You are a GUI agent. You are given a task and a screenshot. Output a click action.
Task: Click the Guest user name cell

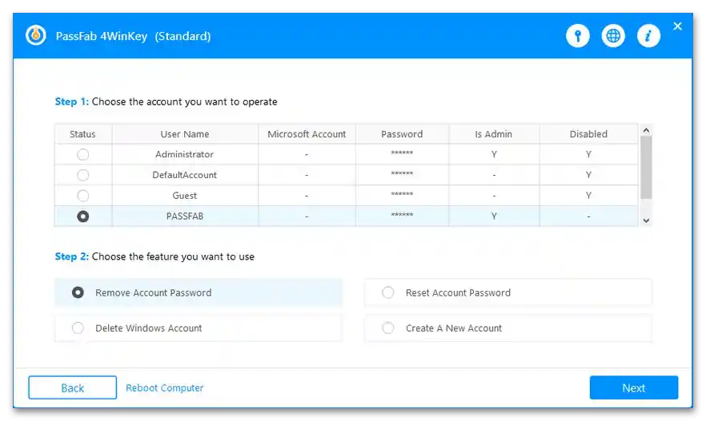185,196
